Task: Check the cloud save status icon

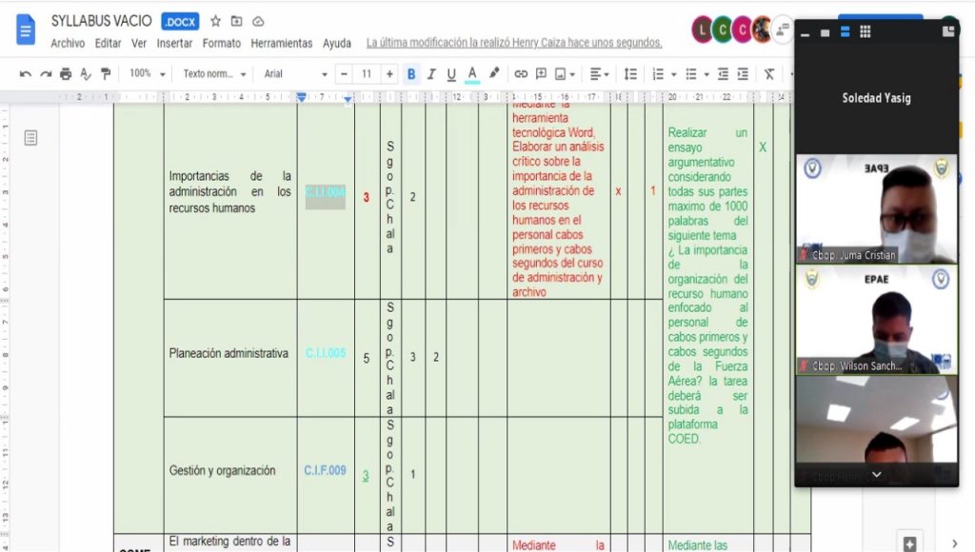Action: [x=258, y=22]
